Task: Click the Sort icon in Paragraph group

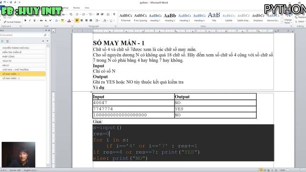Action: [x=108, y=14]
